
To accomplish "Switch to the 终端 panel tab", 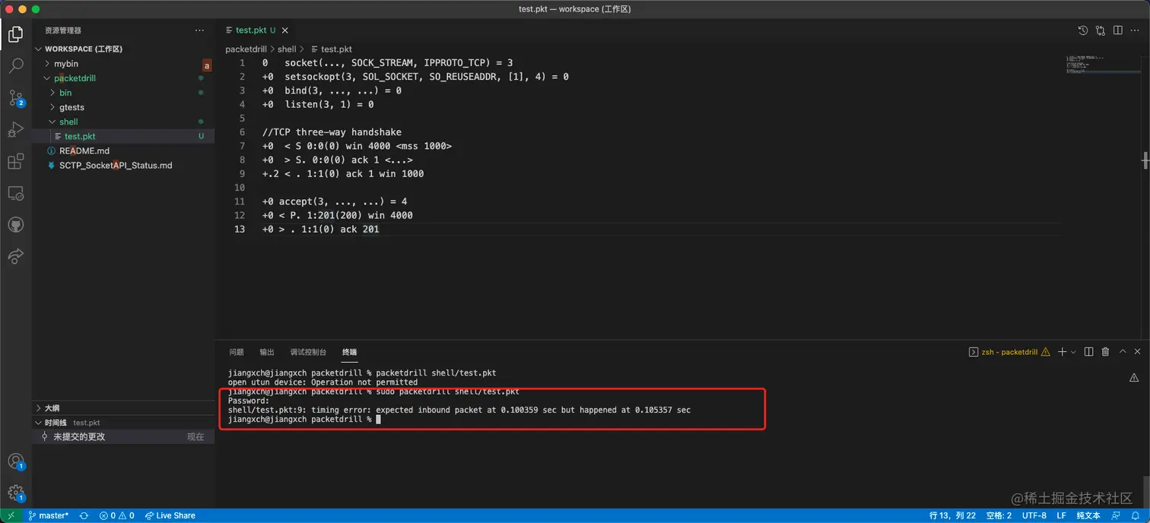I will click(349, 352).
